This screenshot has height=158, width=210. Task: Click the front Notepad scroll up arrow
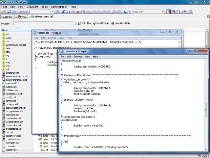click(x=206, y=61)
